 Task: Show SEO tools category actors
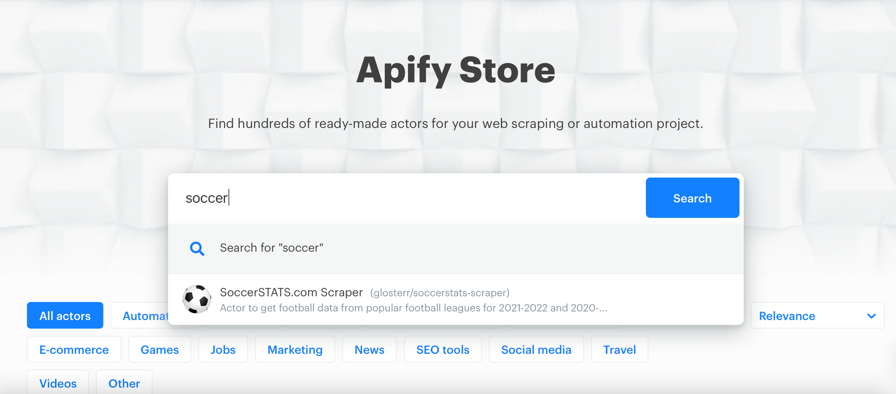click(x=443, y=350)
